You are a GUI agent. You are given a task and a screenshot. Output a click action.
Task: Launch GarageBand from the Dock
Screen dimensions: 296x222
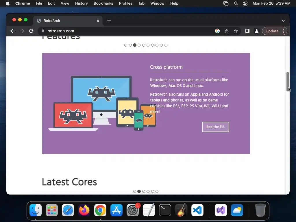pos(181,210)
